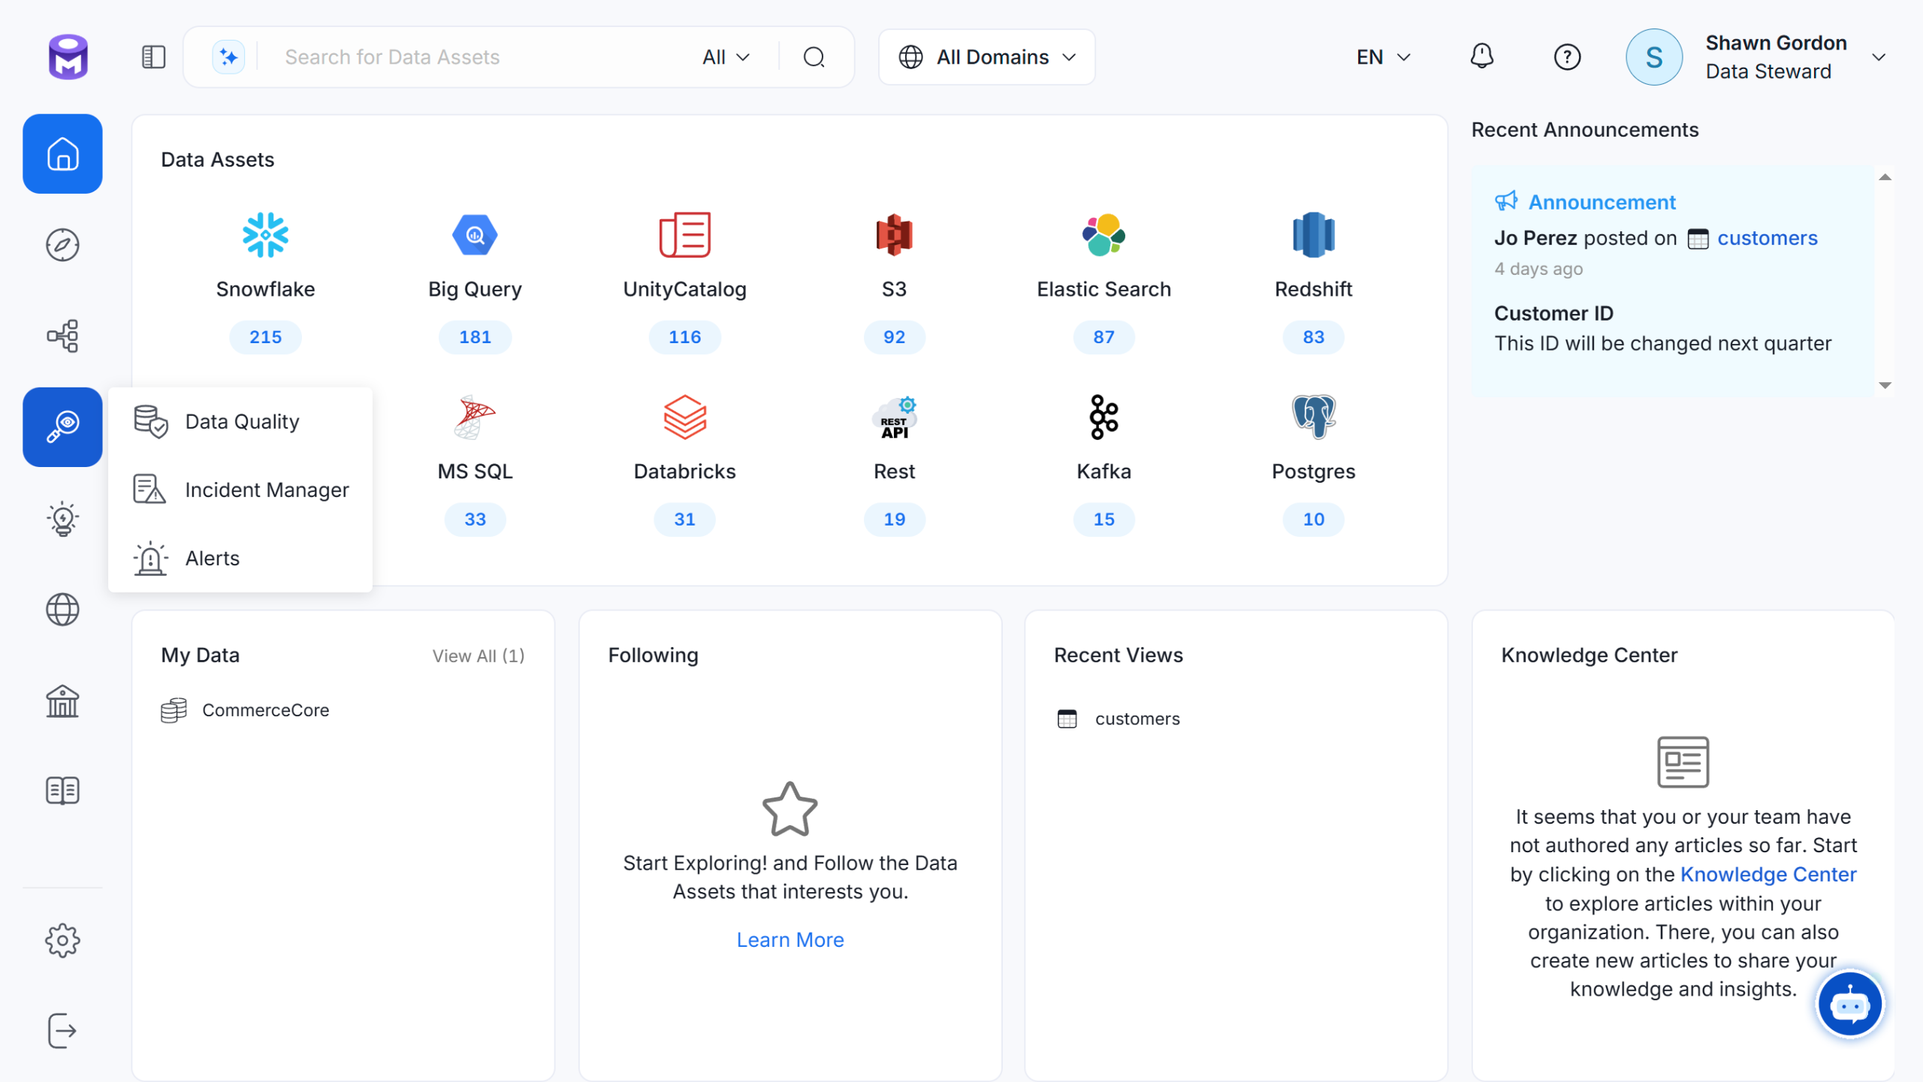
Task: Open the Lineage icon in sidebar
Action: point(62,336)
